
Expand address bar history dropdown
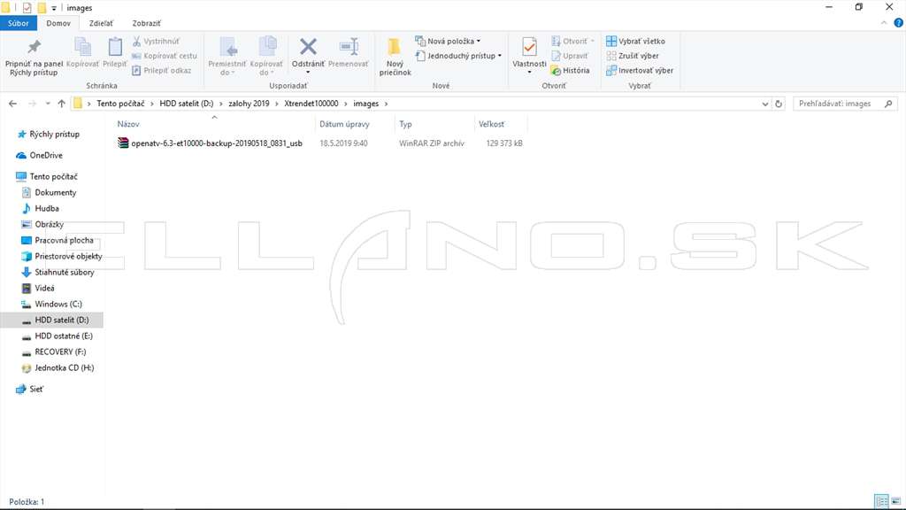pos(765,104)
